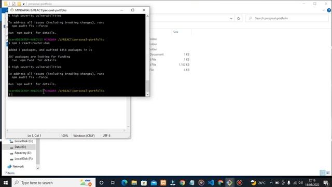Open File Explorer from the taskbar

(134, 182)
